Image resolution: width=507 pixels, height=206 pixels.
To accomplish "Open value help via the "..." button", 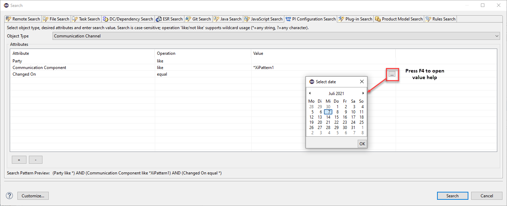I will click(x=392, y=74).
